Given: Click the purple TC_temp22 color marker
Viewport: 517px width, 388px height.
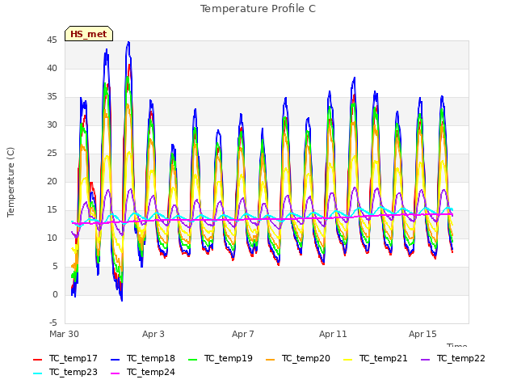Looking at the screenshot, I should [426, 360].
